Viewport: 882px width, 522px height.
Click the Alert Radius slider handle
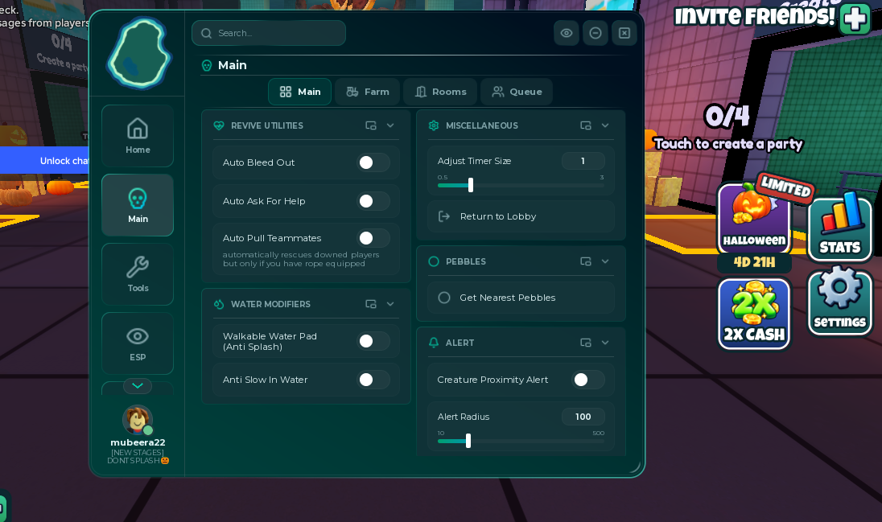(x=468, y=441)
